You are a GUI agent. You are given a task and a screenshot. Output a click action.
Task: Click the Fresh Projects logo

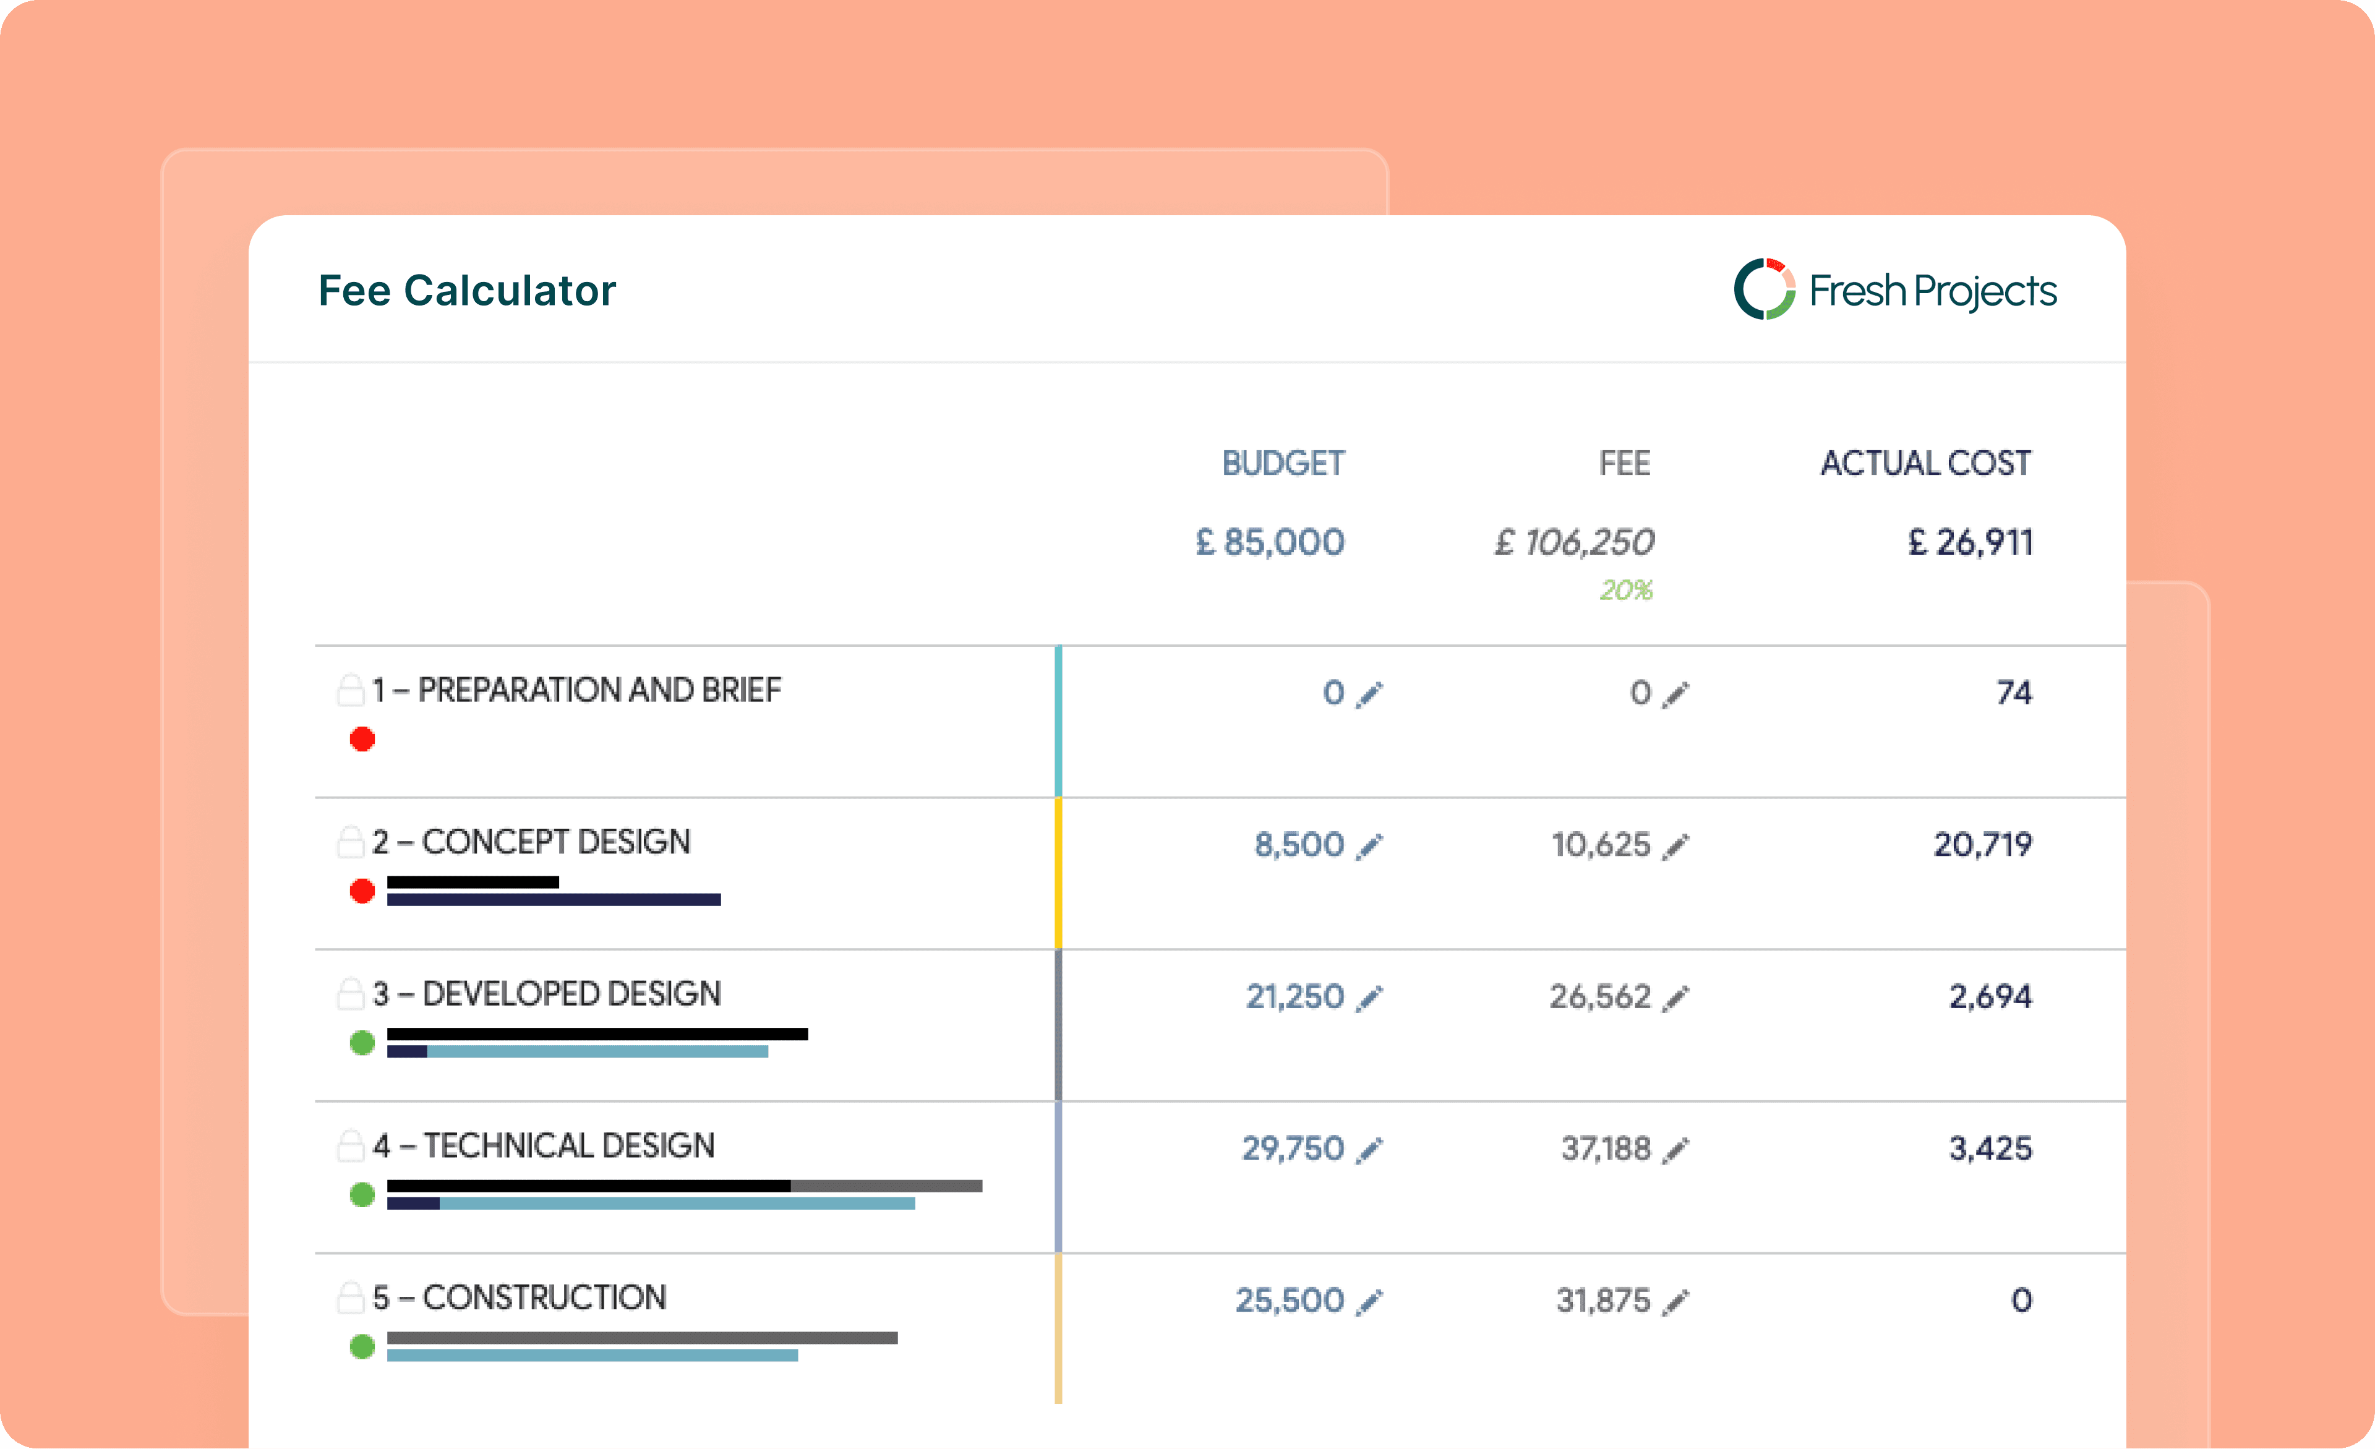[1894, 290]
